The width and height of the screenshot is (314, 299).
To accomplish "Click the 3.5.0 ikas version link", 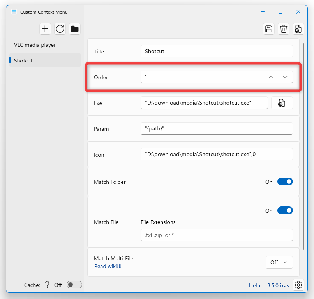I will pos(278,285).
